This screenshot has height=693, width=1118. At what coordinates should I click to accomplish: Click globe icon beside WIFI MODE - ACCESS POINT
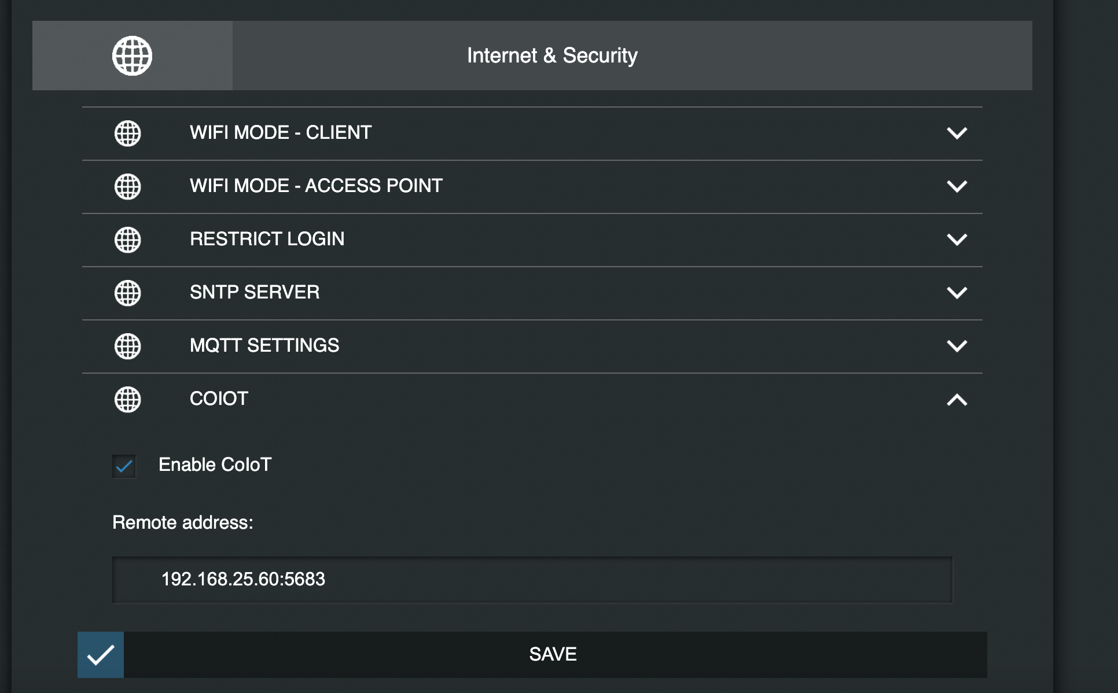point(127,186)
